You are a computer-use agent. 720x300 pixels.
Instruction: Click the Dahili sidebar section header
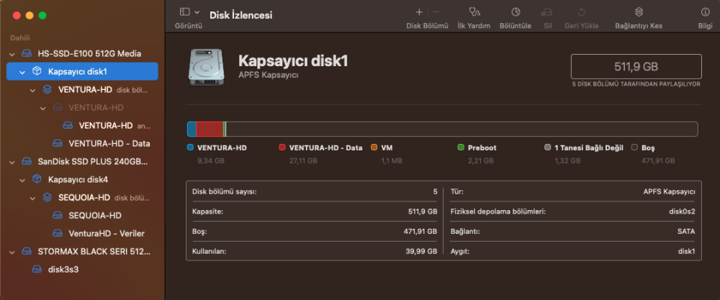coord(19,38)
